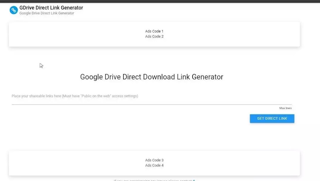Focus the shareable links input field
This screenshot has width=320, height=181.
pyautogui.click(x=152, y=98)
